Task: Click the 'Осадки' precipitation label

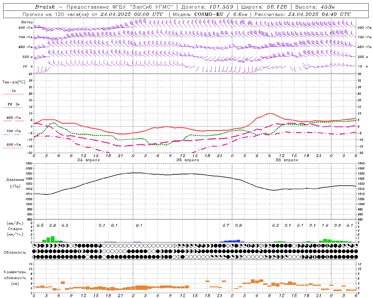Action: [15, 229]
